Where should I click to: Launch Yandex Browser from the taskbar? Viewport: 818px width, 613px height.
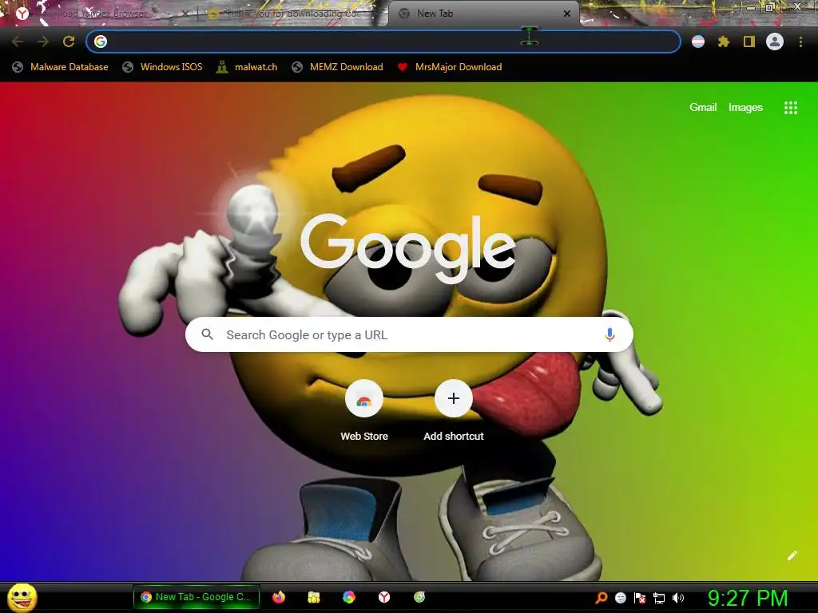click(384, 597)
